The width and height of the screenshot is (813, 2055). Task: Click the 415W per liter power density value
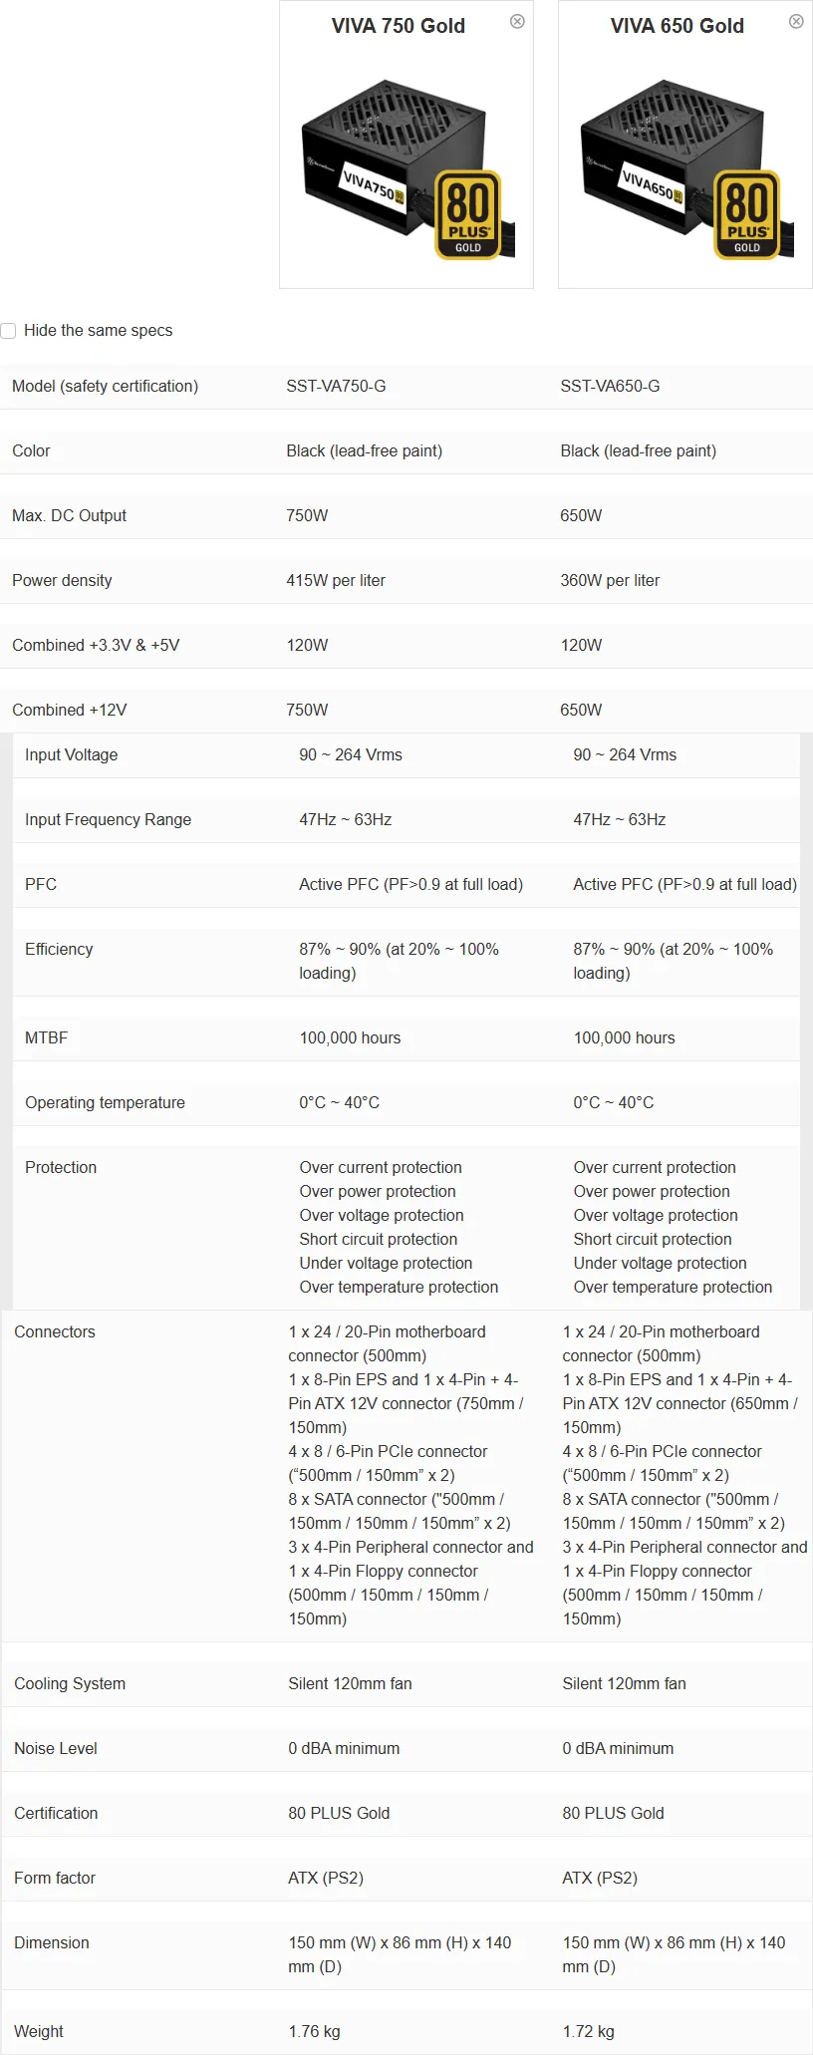click(336, 581)
